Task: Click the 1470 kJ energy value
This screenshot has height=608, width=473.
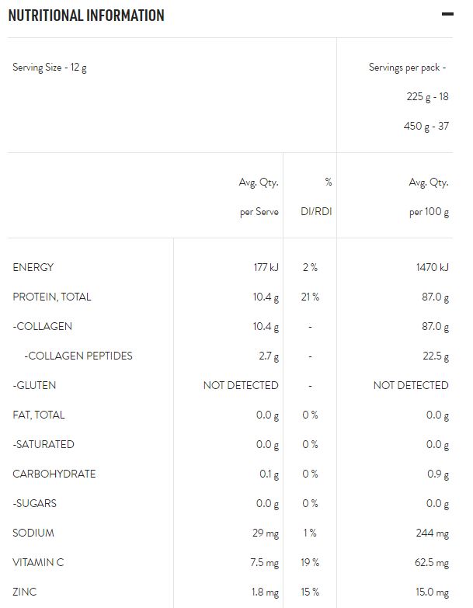Action: pos(433,267)
